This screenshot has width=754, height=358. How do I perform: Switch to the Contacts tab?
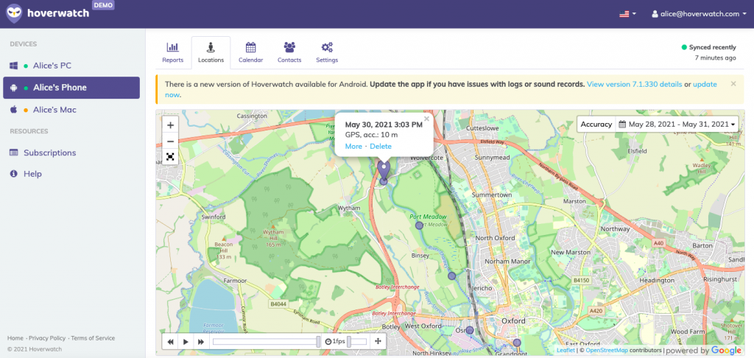pyautogui.click(x=289, y=53)
